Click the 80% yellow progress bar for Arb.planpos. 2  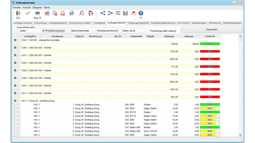[210, 109]
